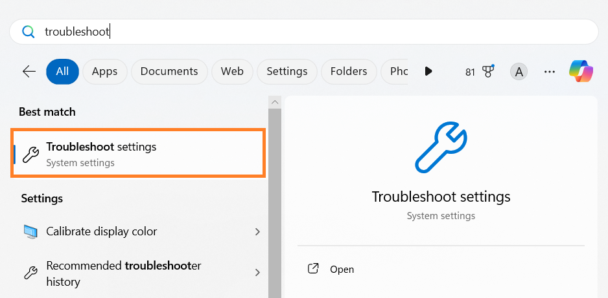608x298 pixels.
Task: Open the three-dot more options menu
Action: pyautogui.click(x=550, y=72)
